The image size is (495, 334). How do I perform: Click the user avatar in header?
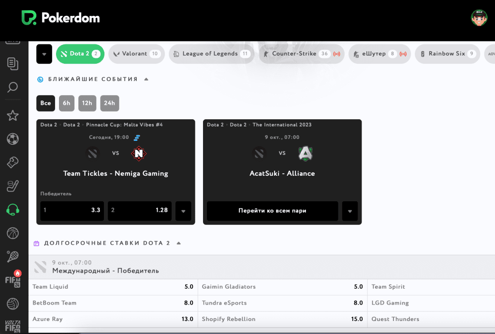click(x=479, y=18)
